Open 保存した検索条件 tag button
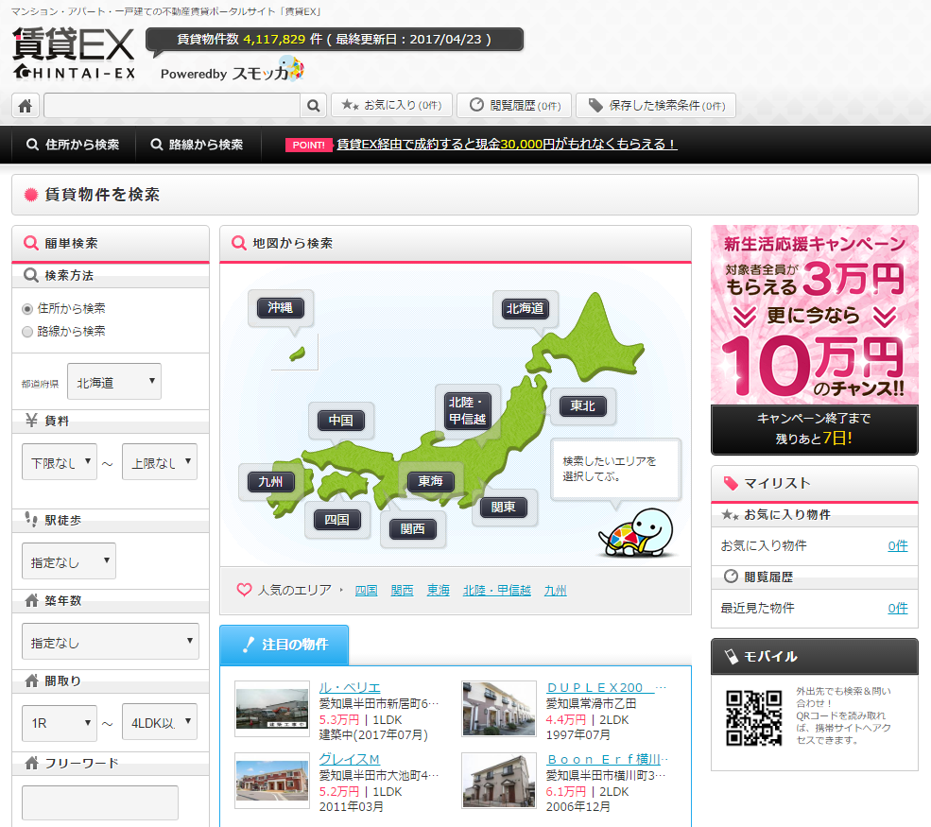Viewport: 931px width, 827px height. tap(656, 106)
